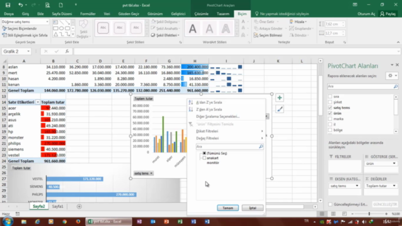Switch to Tasarım ribbon tab
The height and width of the screenshot is (226, 402).
click(x=223, y=14)
